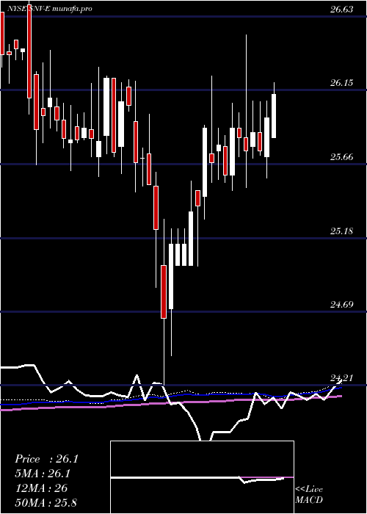Click the Live MACD label
The image size is (367, 514).
[309, 495]
